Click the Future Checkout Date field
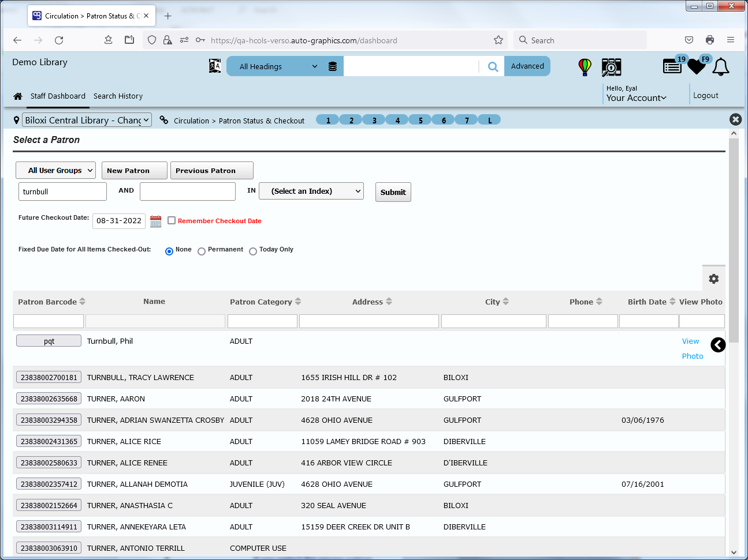This screenshot has width=748, height=560. coord(119,221)
